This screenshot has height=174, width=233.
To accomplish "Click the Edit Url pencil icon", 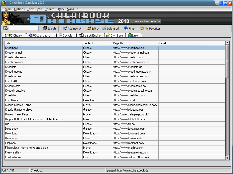I will (x=89, y=29).
